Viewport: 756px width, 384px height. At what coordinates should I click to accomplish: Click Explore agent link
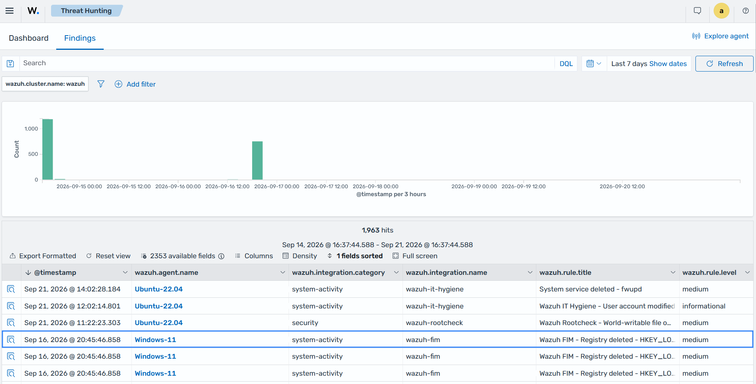pyautogui.click(x=720, y=36)
